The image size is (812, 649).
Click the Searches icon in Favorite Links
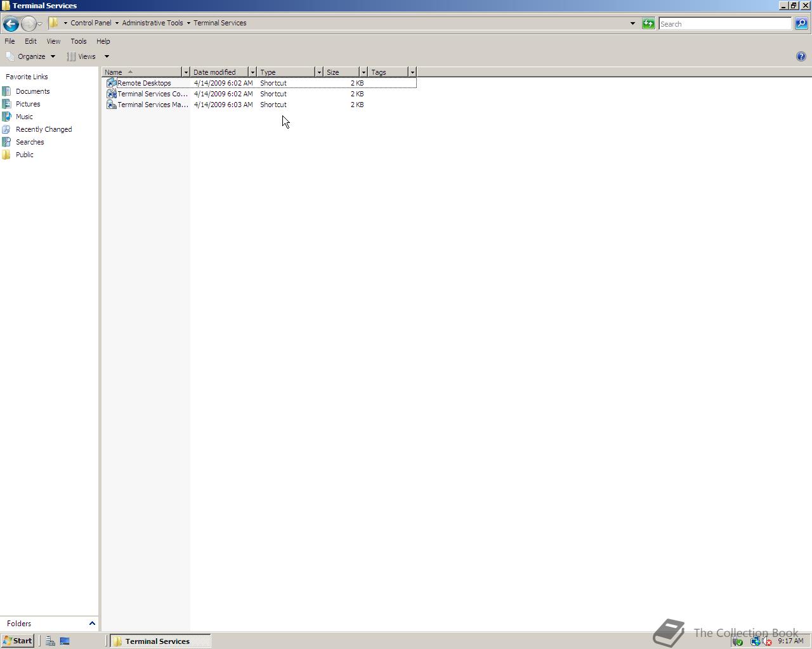coord(6,142)
